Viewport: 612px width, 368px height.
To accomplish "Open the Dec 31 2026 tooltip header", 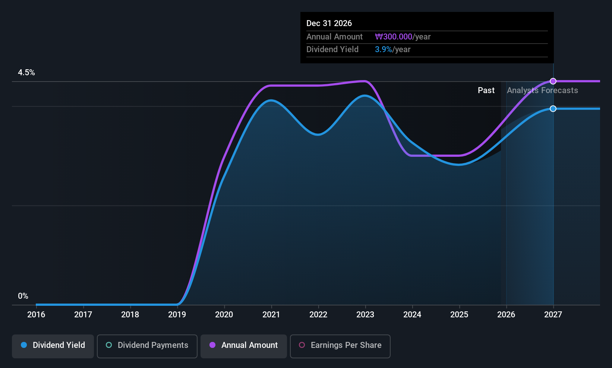I will tap(329, 23).
